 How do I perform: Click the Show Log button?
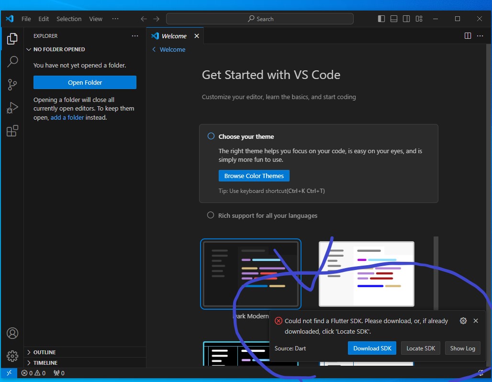pyautogui.click(x=462, y=348)
